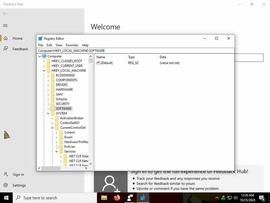
Task: Select the Control key under CurrentControlSet
Action: coord(70,132)
